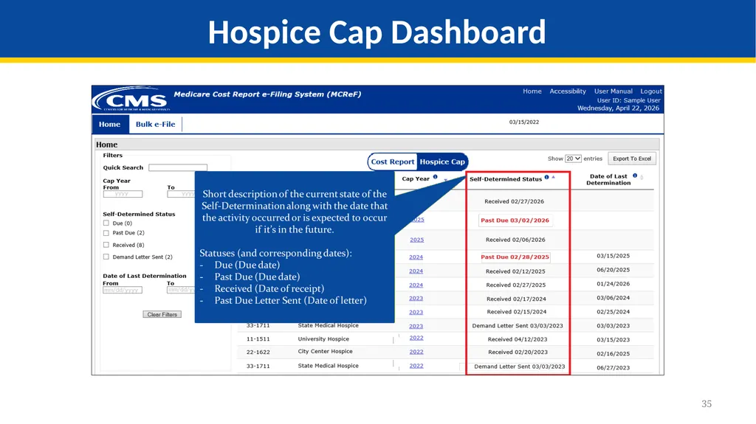Open the Show entries dropdown
756x424 pixels.
tap(573, 159)
